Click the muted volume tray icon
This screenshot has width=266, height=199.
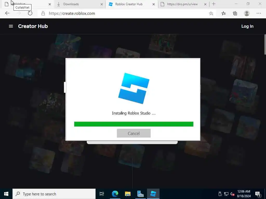pos(232,194)
